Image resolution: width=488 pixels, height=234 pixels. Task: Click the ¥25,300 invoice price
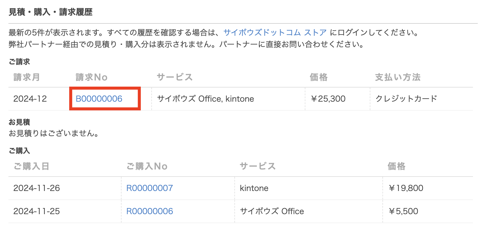coord(328,99)
